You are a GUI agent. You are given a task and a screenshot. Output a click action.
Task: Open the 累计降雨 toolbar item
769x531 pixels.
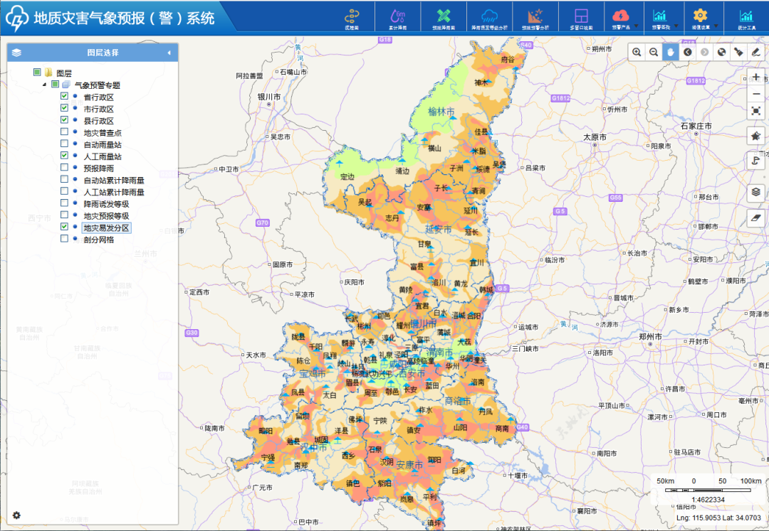tap(397, 18)
